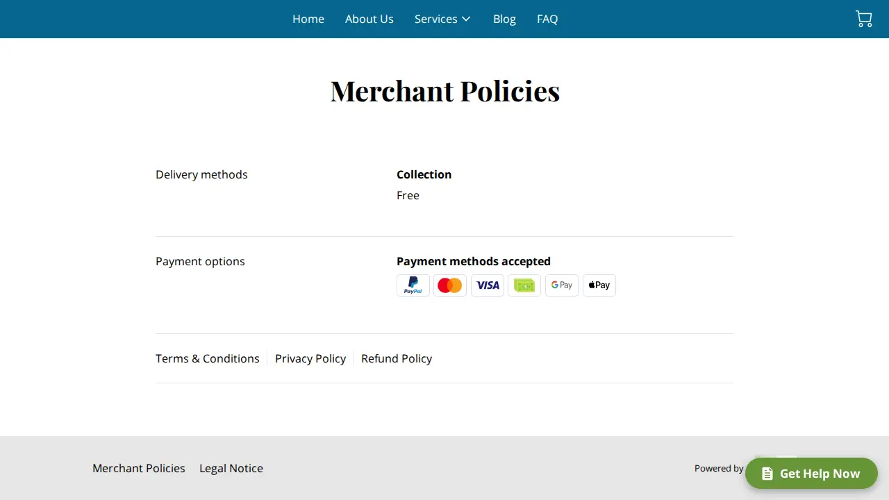The width and height of the screenshot is (889, 500).
Task: Click the PayPal payment icon
Action: [x=413, y=285]
